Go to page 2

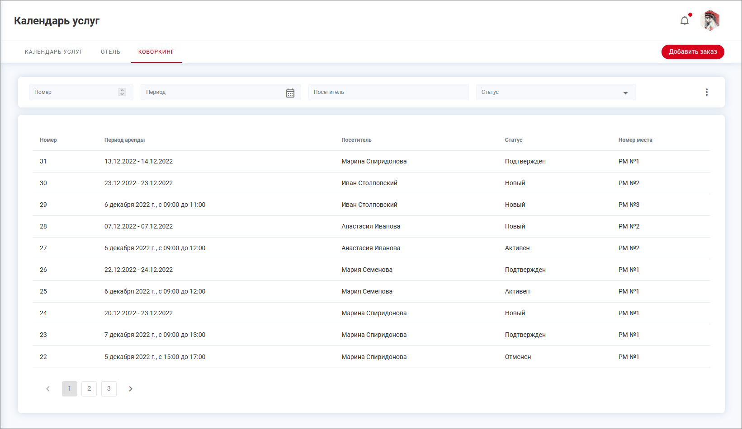[89, 389]
